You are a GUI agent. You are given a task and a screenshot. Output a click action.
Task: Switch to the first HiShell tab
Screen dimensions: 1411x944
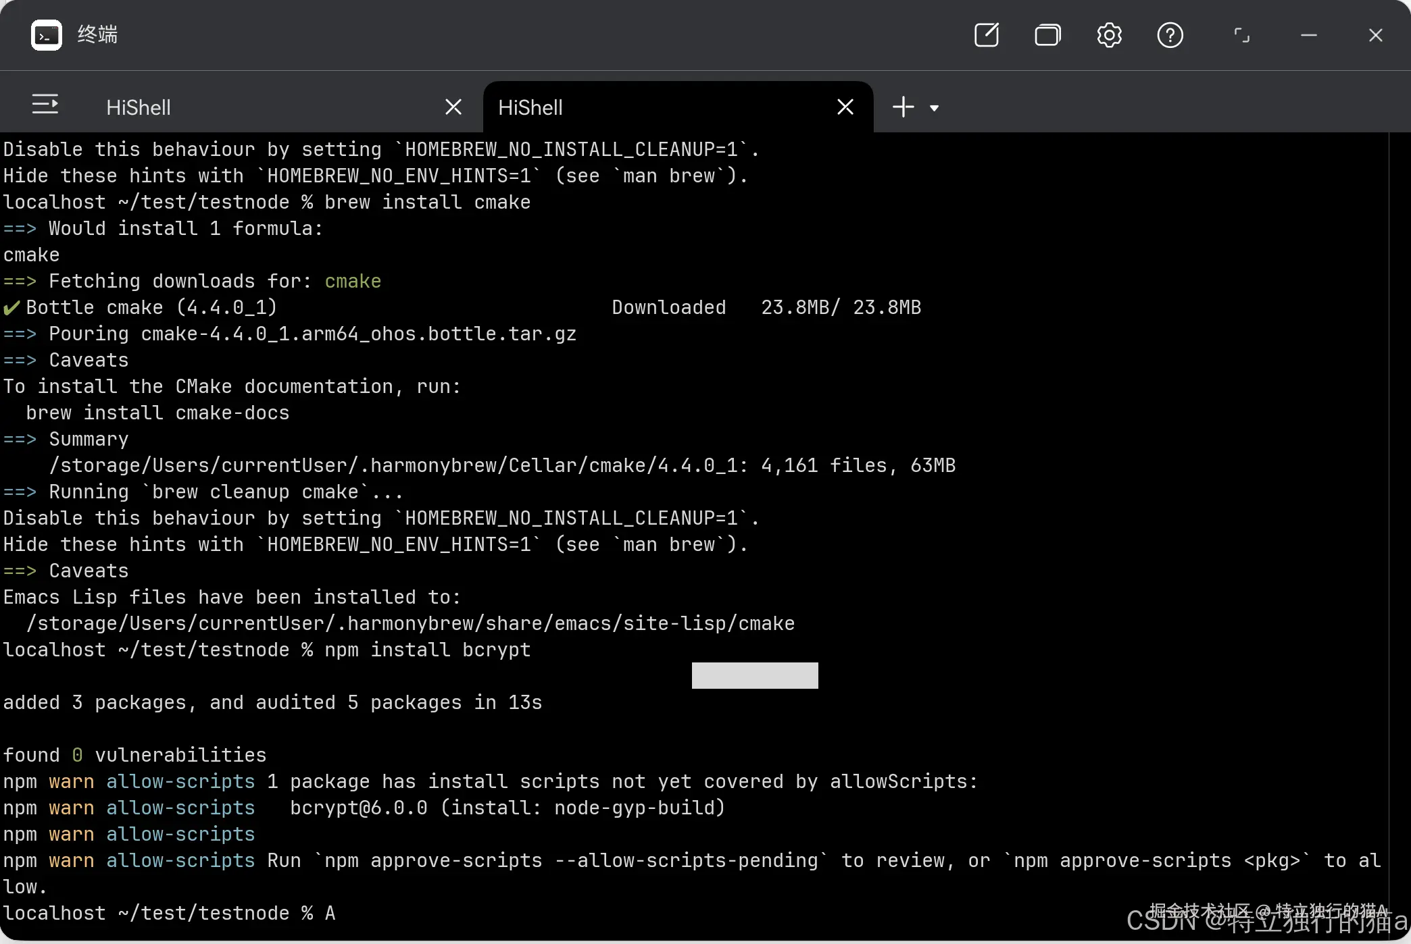pyautogui.click(x=139, y=107)
